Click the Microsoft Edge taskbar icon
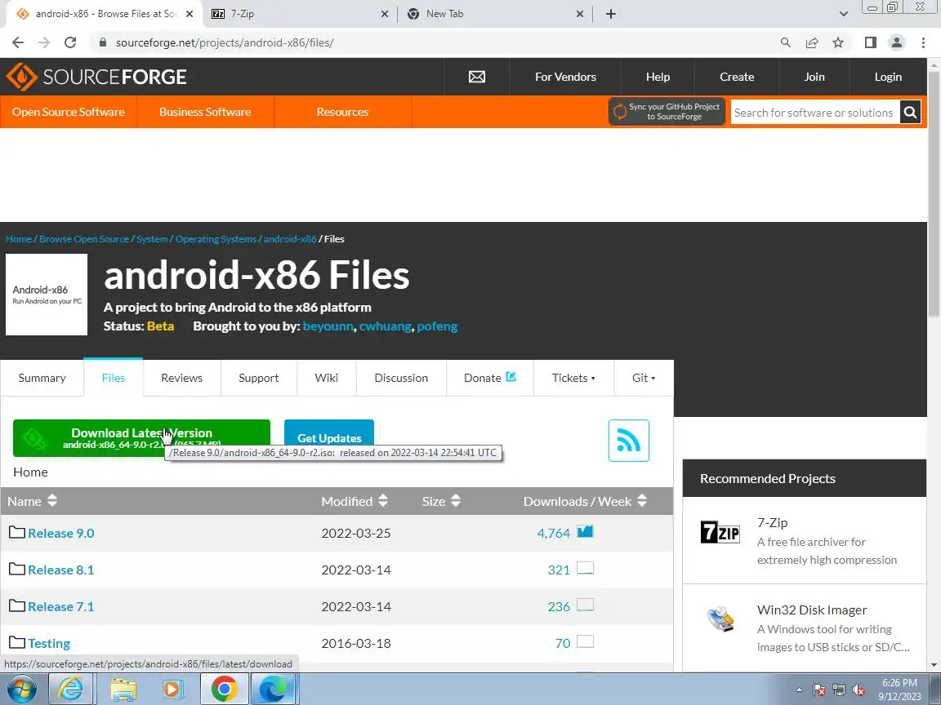This screenshot has width=941, height=705. click(x=273, y=689)
